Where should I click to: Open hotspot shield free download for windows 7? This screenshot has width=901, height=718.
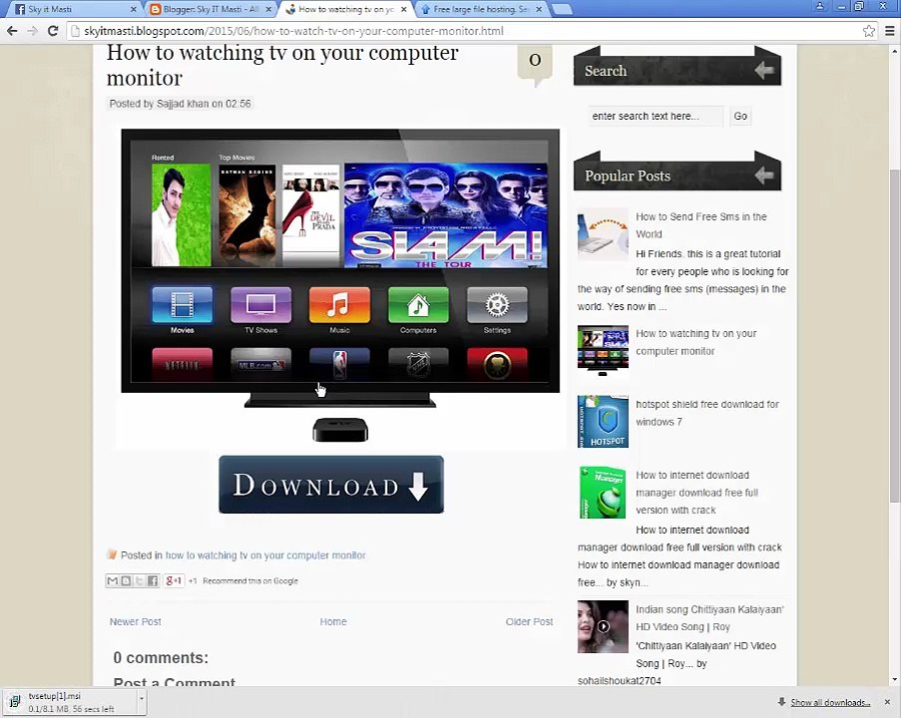pos(707,413)
